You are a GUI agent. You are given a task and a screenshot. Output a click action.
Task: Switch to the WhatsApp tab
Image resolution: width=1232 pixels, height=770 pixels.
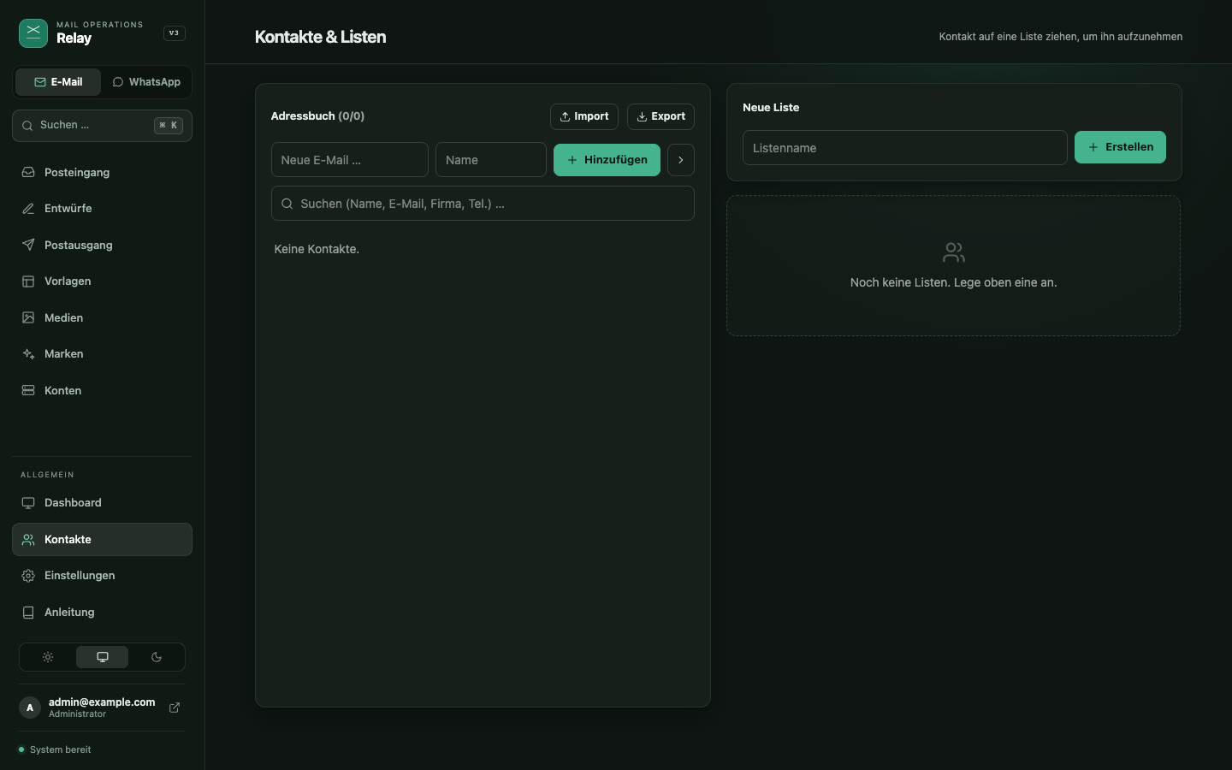pyautogui.click(x=146, y=82)
